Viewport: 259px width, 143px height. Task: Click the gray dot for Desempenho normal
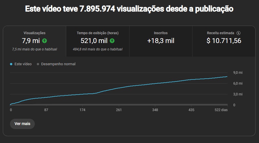click(38, 64)
